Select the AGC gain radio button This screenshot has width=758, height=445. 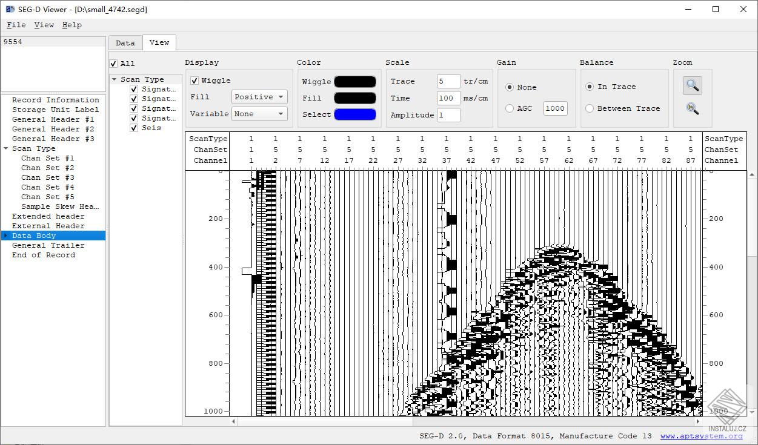[x=509, y=108]
